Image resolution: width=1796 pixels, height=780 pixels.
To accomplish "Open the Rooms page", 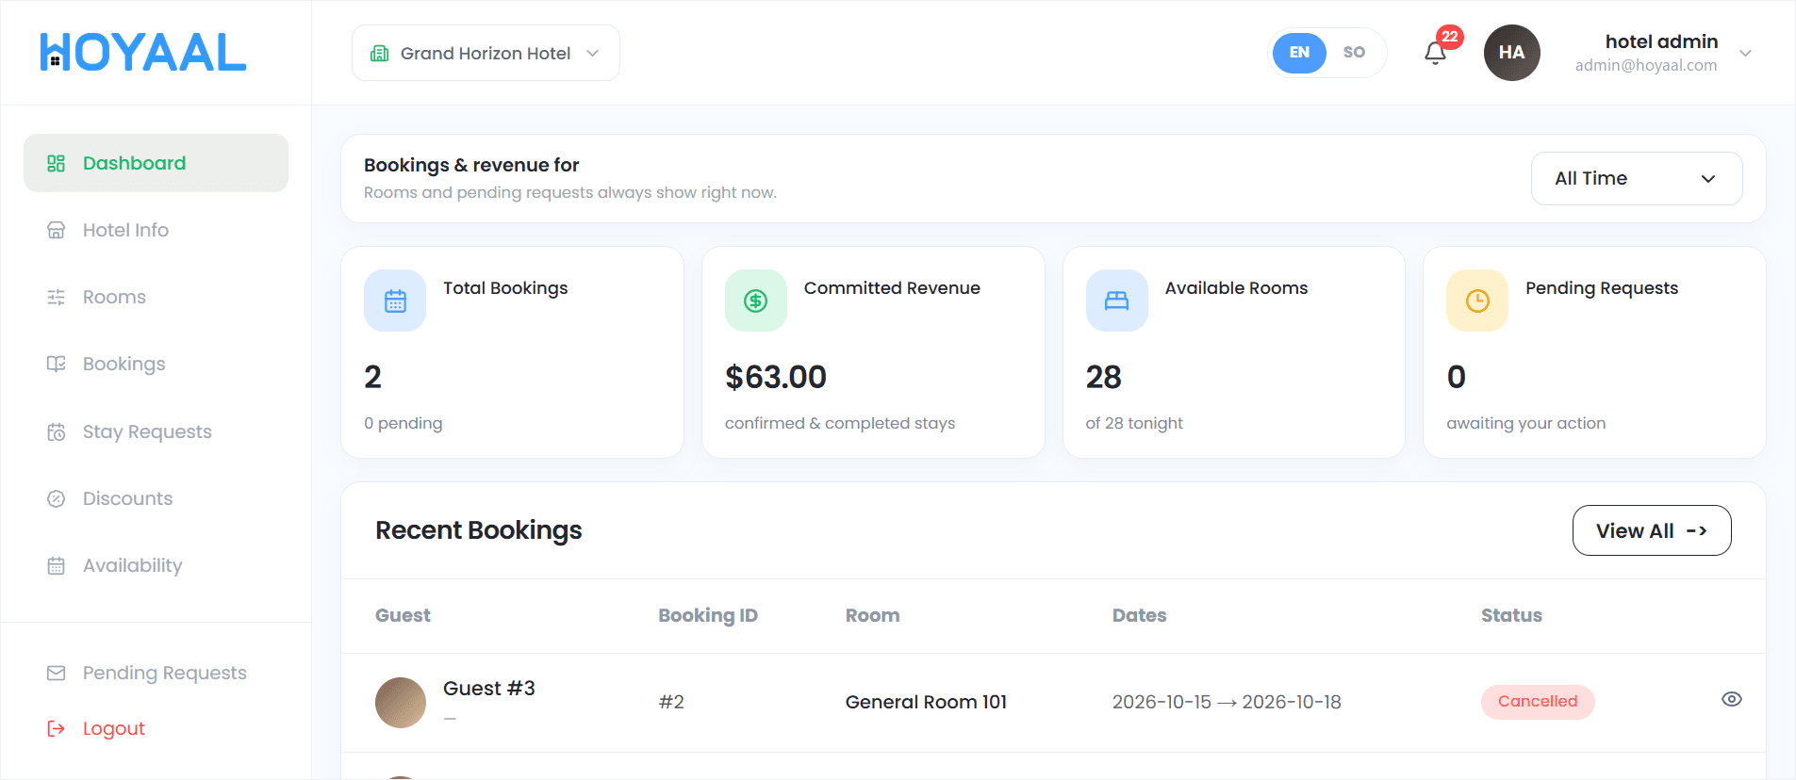I will click(x=156, y=297).
